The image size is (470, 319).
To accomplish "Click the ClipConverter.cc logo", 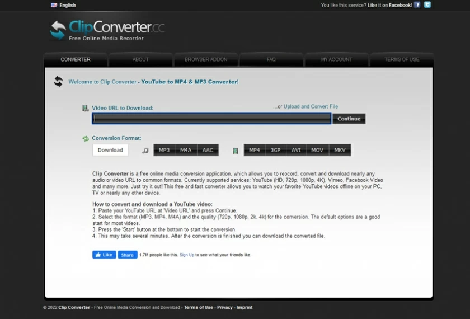I will click(107, 30).
